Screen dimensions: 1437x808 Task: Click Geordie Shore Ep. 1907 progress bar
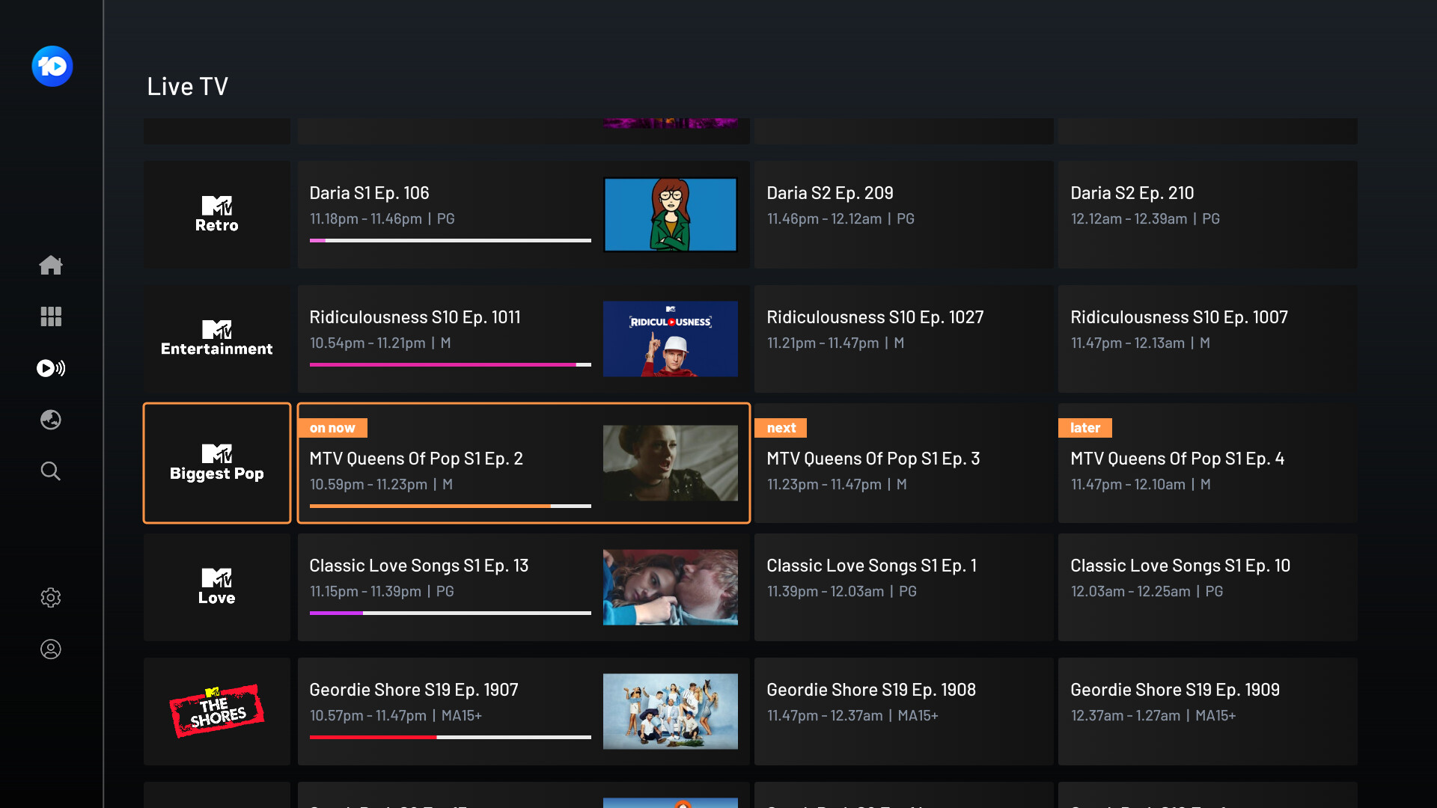[450, 737]
